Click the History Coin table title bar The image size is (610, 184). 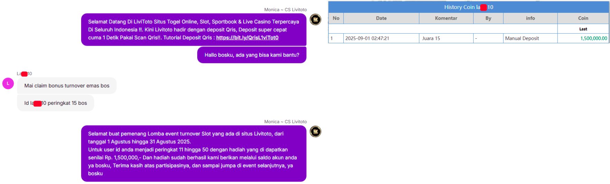(469, 7)
